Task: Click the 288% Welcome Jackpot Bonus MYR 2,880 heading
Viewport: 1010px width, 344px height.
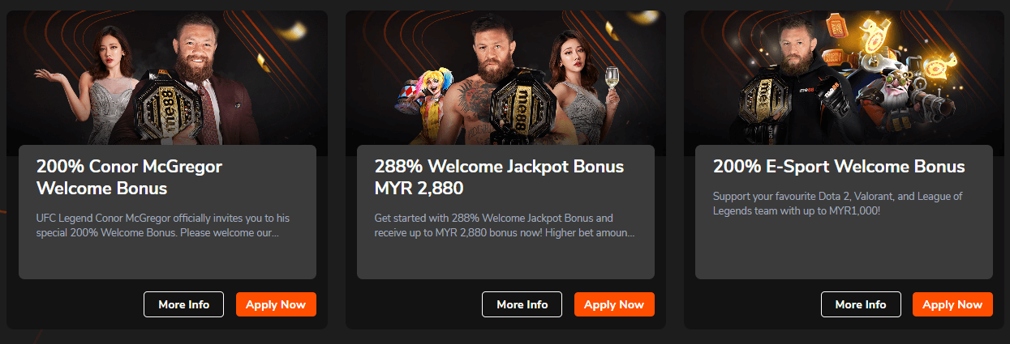Action: pos(499,177)
